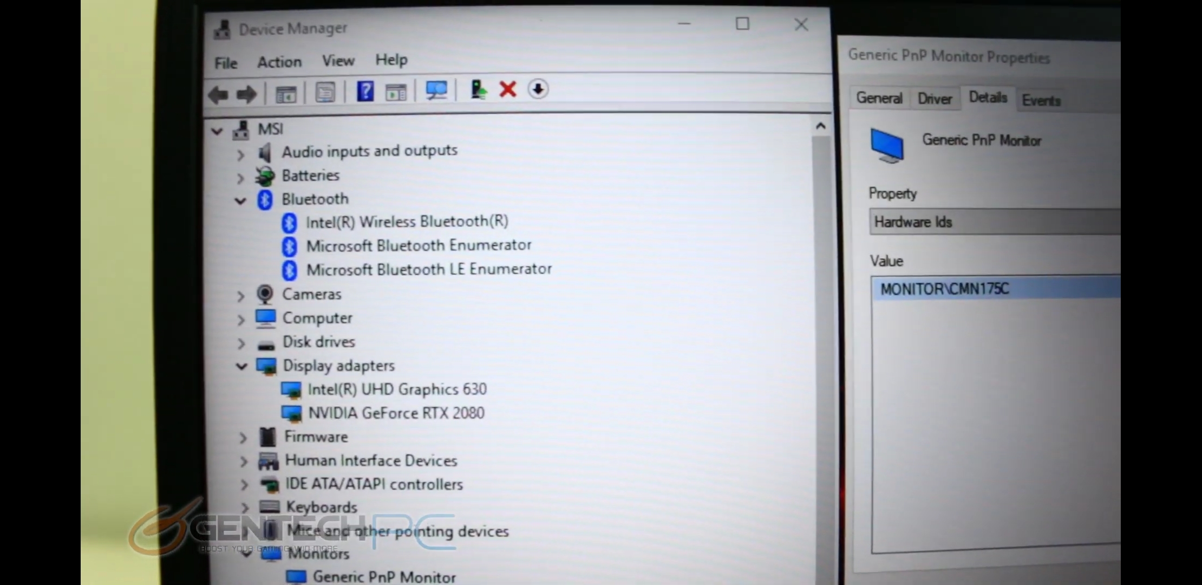This screenshot has width=1202, height=585.
Task: Switch to the General tab
Action: pyautogui.click(x=879, y=98)
